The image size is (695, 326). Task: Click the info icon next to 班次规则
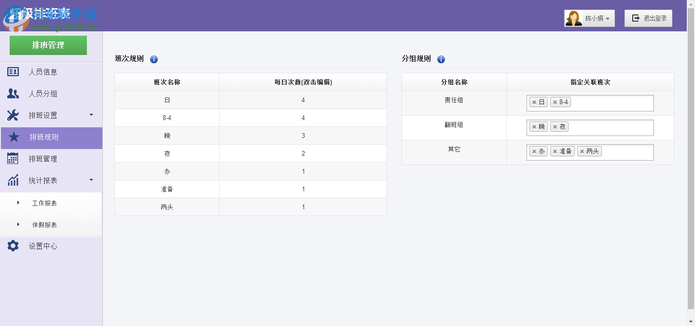153,59
